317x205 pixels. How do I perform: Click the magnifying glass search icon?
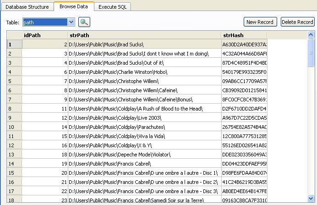(x=84, y=22)
